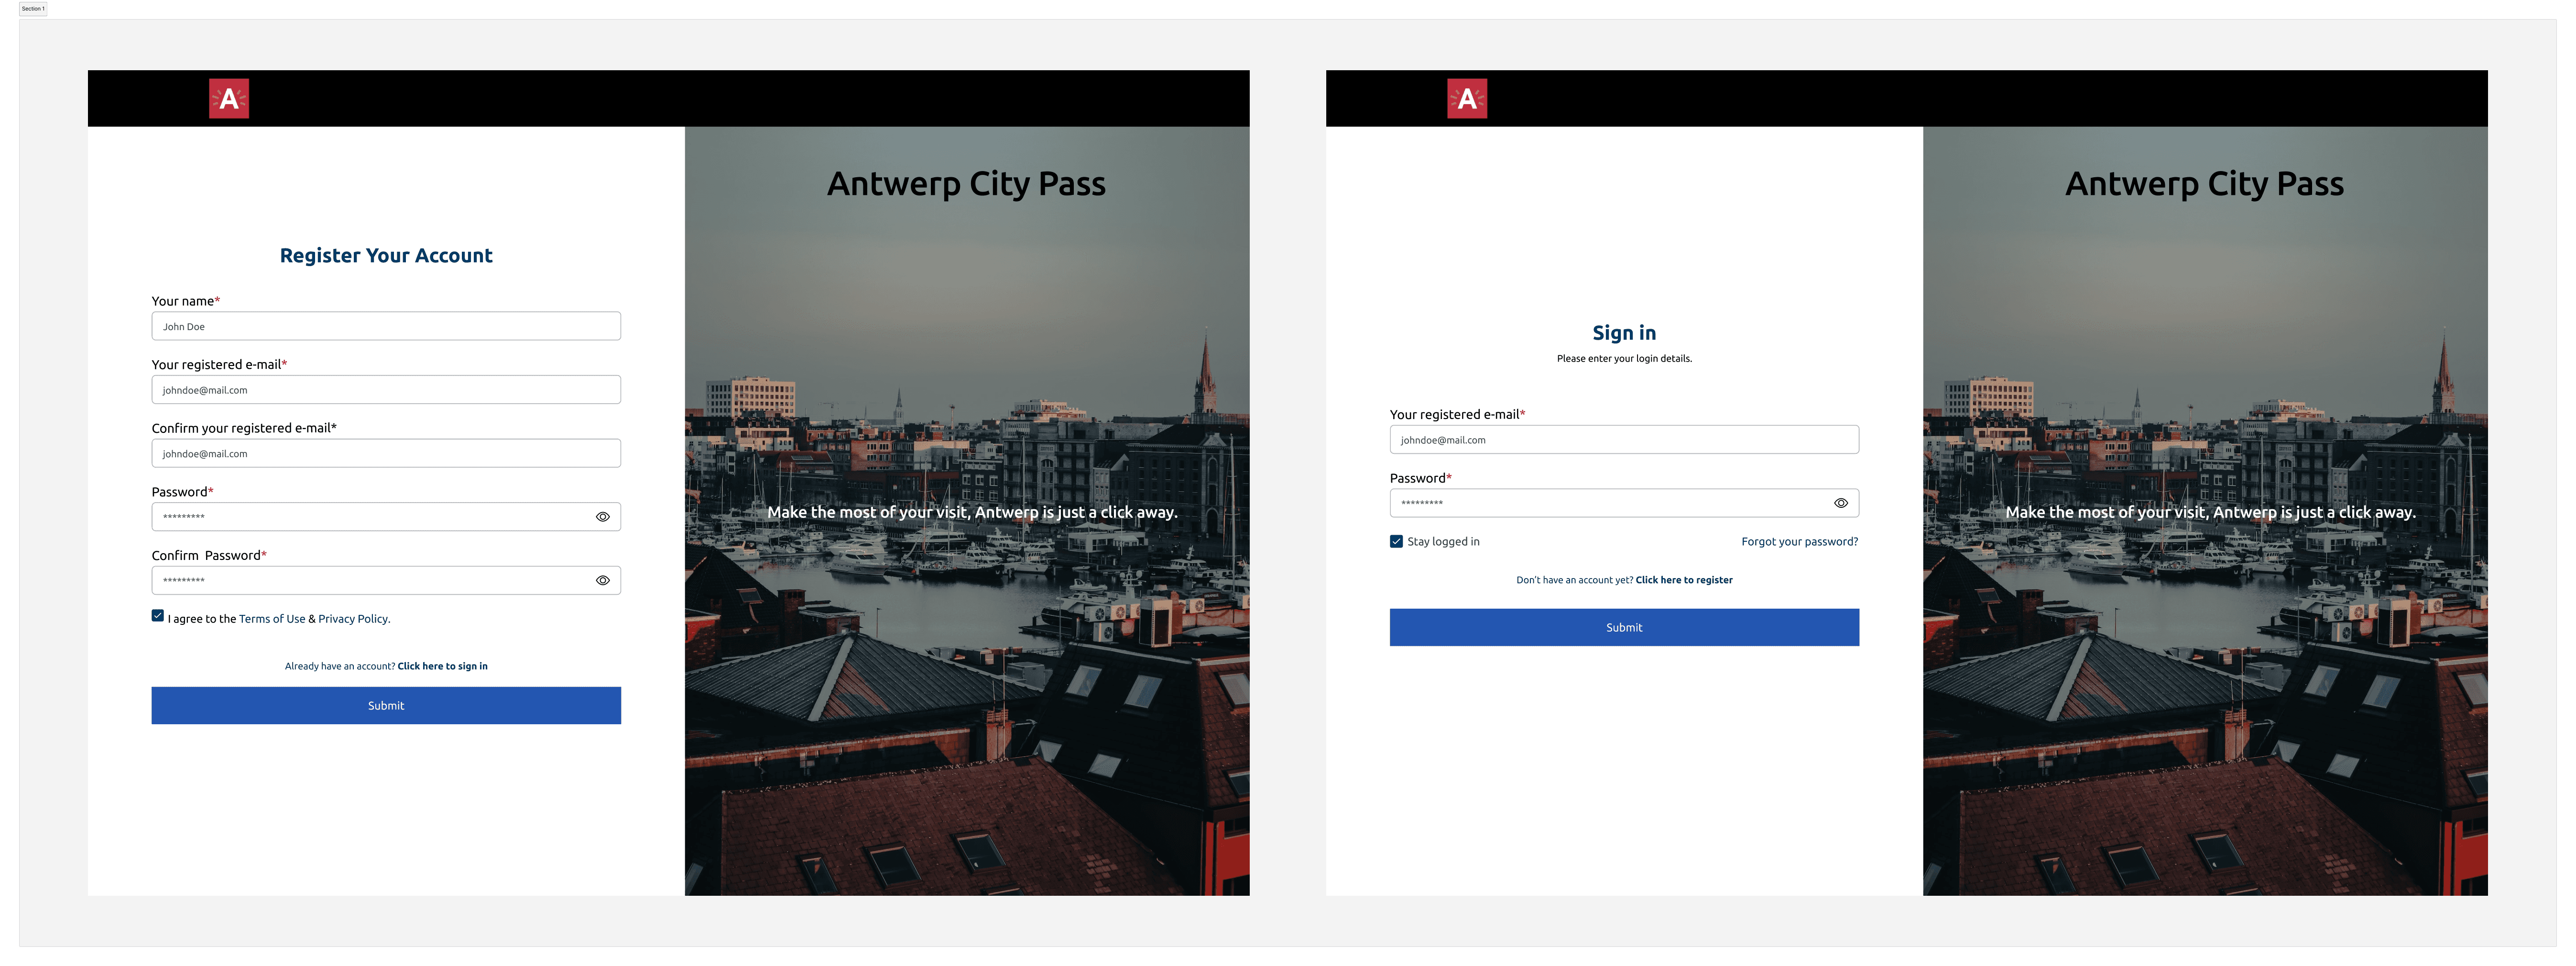This screenshot has height=966, width=2576.
Task: Click Antwerp logo on sign-in page header
Action: click(1467, 99)
